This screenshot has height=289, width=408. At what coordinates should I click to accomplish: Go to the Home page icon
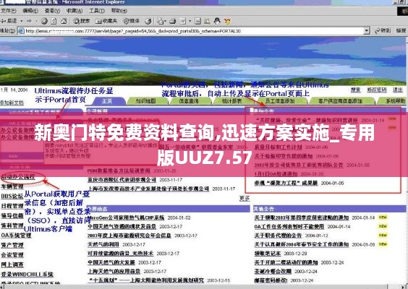(x=64, y=21)
